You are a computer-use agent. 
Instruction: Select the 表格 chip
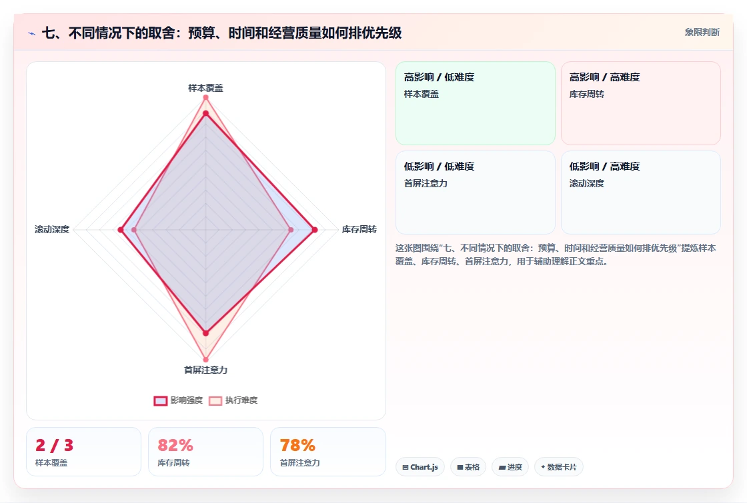pyautogui.click(x=468, y=467)
